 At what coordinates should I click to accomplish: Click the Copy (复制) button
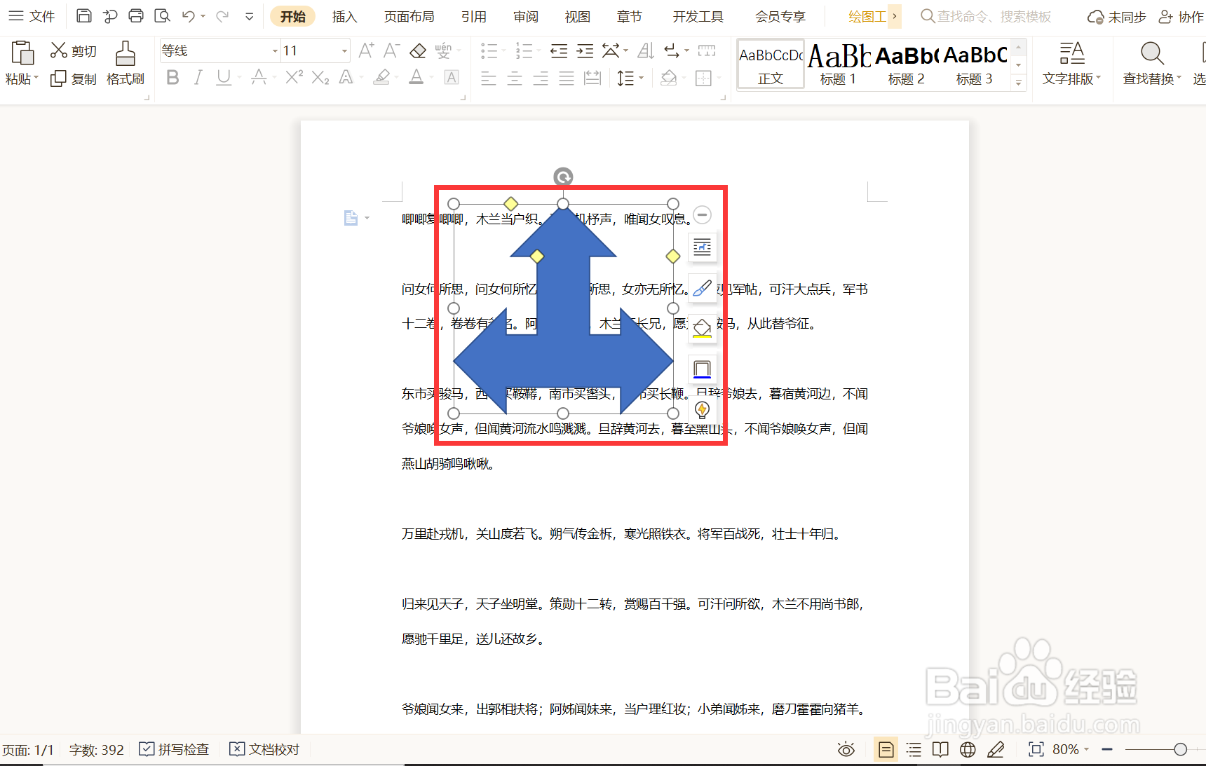click(x=73, y=78)
